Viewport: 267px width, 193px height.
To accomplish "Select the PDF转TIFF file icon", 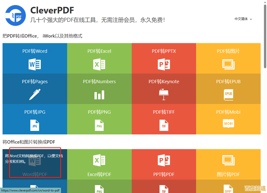I will [x=164, y=125].
